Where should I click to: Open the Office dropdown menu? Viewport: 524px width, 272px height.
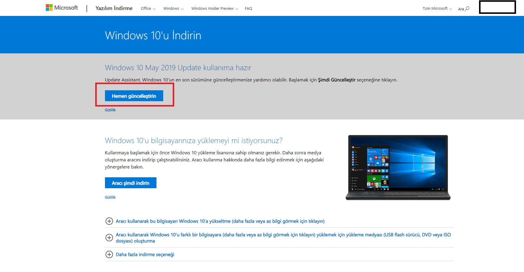coord(148,9)
